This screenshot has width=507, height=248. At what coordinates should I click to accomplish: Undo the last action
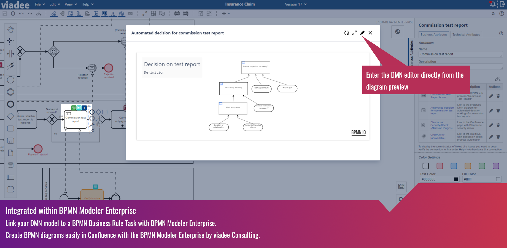click(x=21, y=14)
